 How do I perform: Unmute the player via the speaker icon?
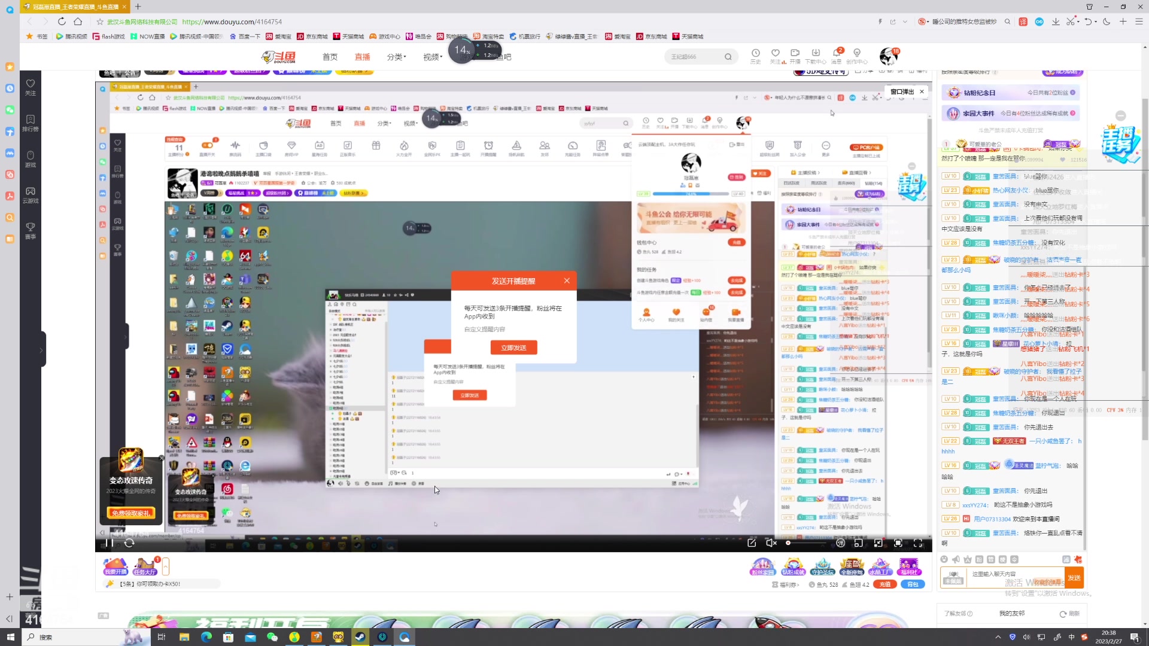(x=771, y=543)
